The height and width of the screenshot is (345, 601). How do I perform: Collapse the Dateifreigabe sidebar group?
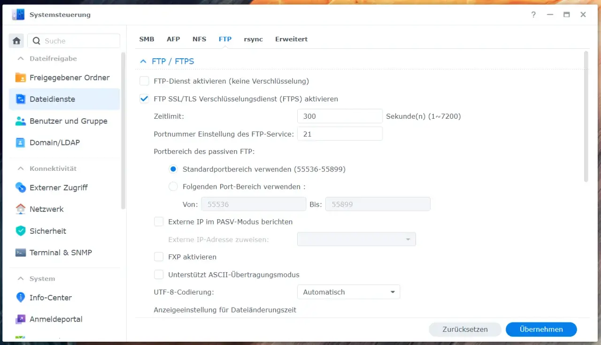21,59
